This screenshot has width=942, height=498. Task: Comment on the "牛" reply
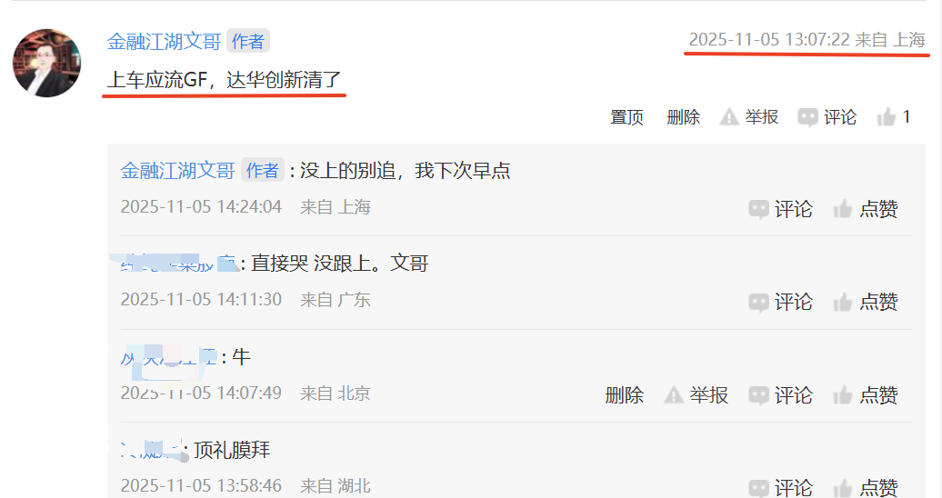coord(780,395)
